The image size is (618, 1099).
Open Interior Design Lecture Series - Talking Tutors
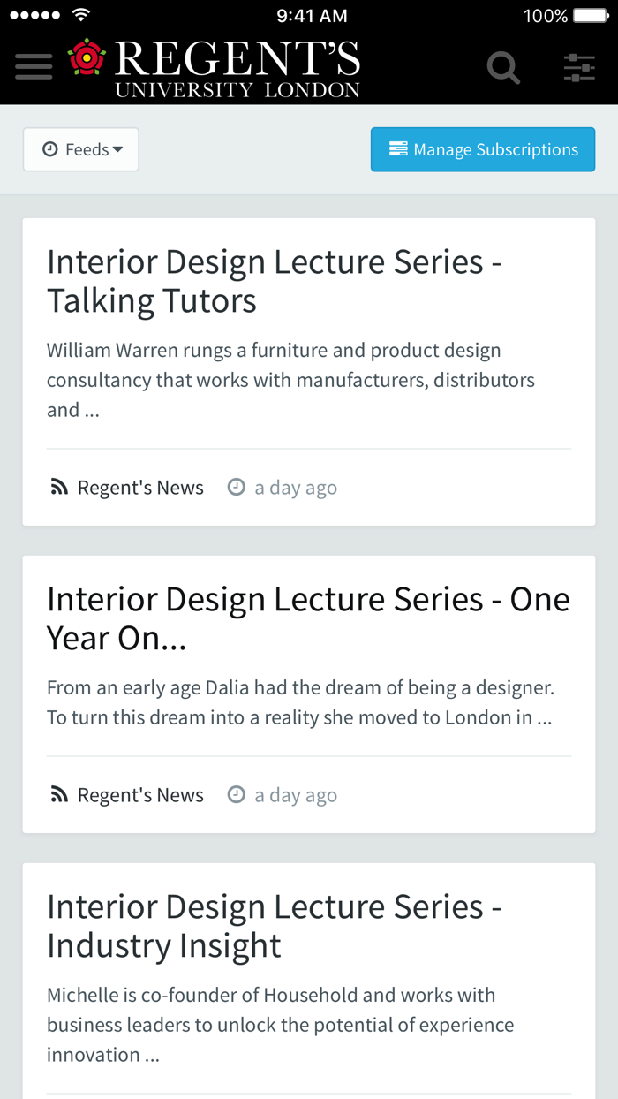(274, 281)
